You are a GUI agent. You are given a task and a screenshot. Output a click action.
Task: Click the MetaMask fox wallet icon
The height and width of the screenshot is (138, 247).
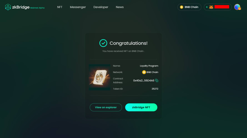(211, 7)
